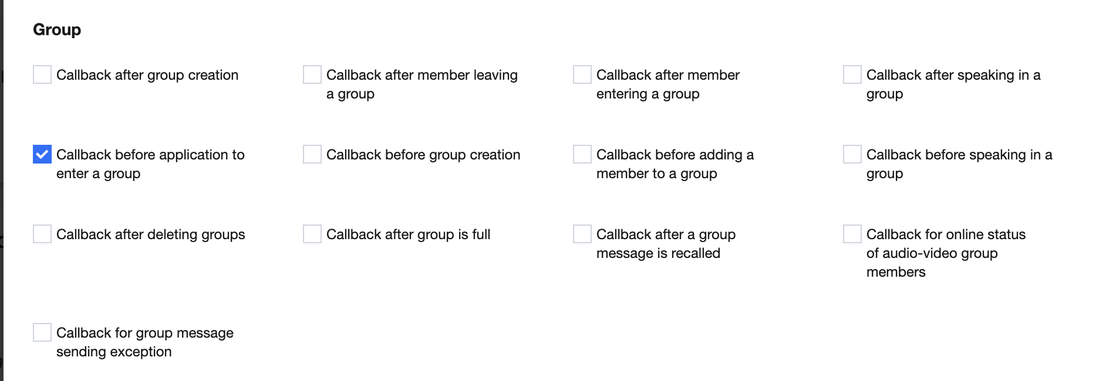Image resolution: width=1106 pixels, height=381 pixels.
Task: Check Callback before group creation box
Action: (312, 154)
